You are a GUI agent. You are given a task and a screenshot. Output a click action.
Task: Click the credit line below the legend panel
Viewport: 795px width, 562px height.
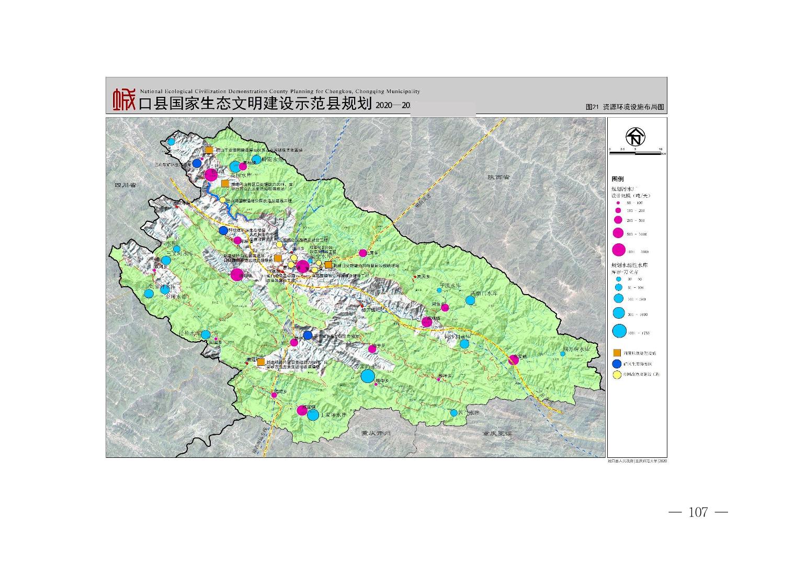637,461
